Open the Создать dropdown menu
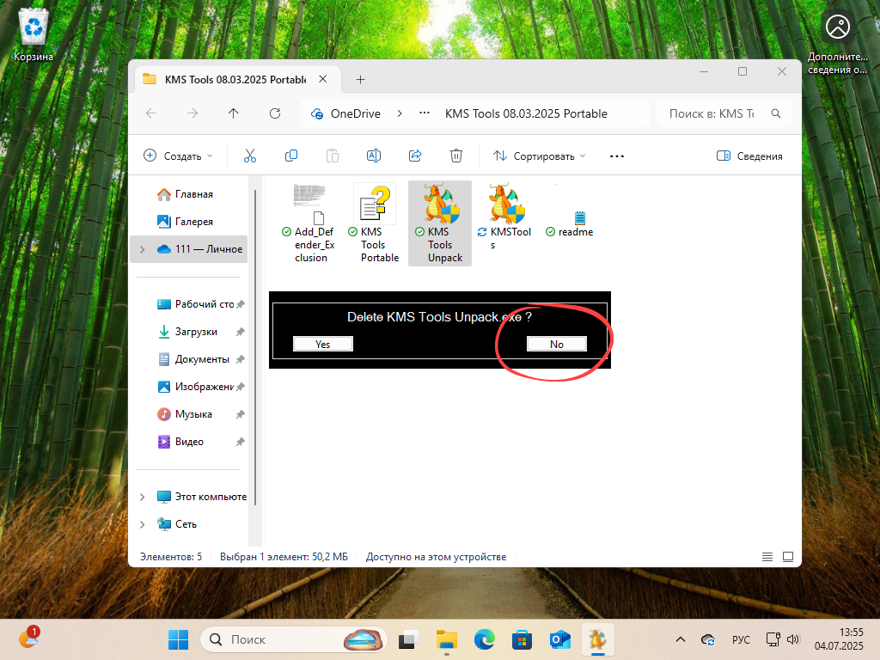The image size is (880, 660). point(178,156)
